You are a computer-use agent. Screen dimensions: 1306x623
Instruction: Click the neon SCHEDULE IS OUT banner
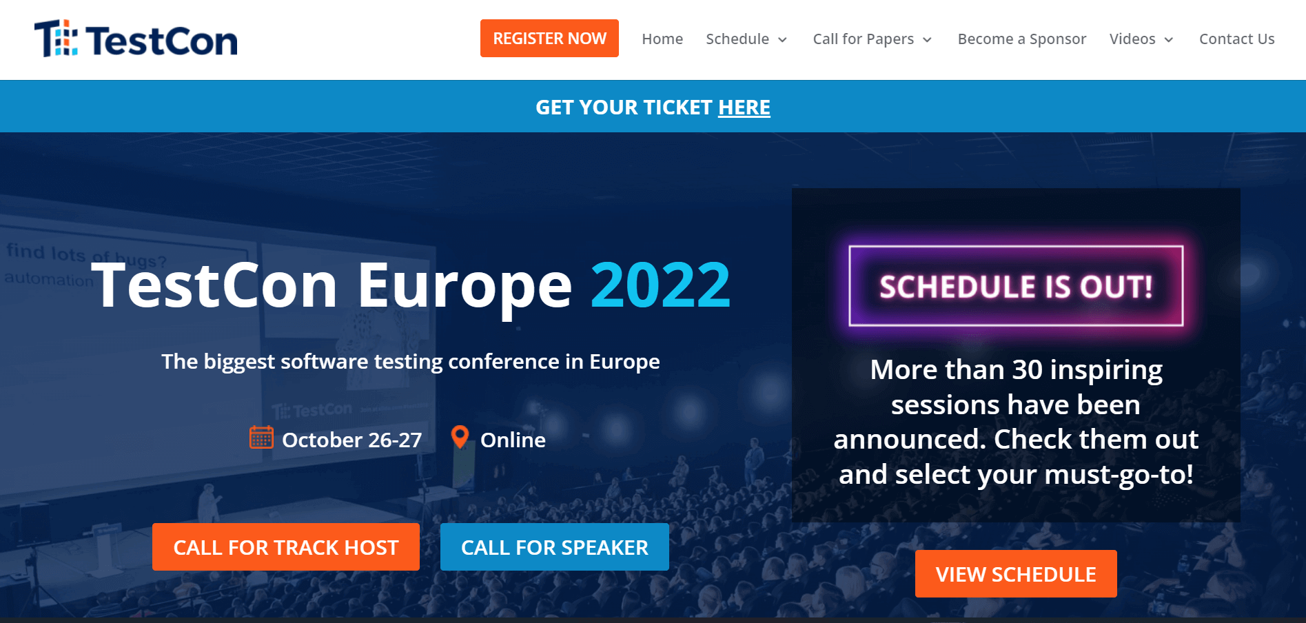pyautogui.click(x=1016, y=286)
